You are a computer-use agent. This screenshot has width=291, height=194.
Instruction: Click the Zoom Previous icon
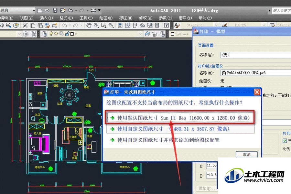point(111,25)
